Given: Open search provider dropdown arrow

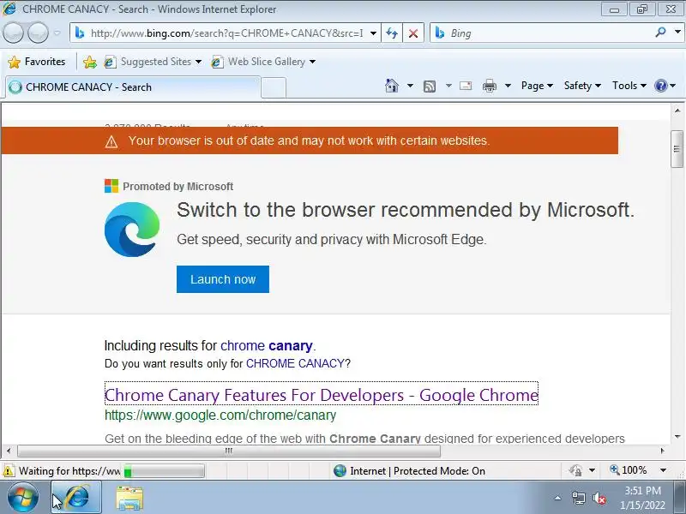Looking at the screenshot, I should click(677, 33).
